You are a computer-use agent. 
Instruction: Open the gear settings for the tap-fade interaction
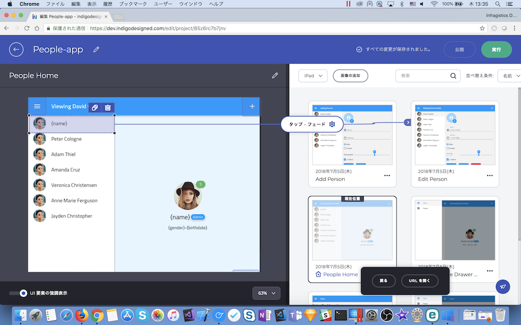tap(332, 124)
